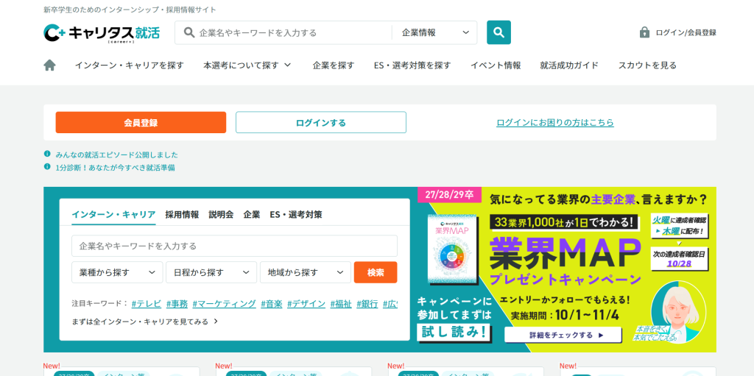Screen dimensions: 754x376
Task: Expand the 地域から探す dropdown
Action: pyautogui.click(x=306, y=272)
